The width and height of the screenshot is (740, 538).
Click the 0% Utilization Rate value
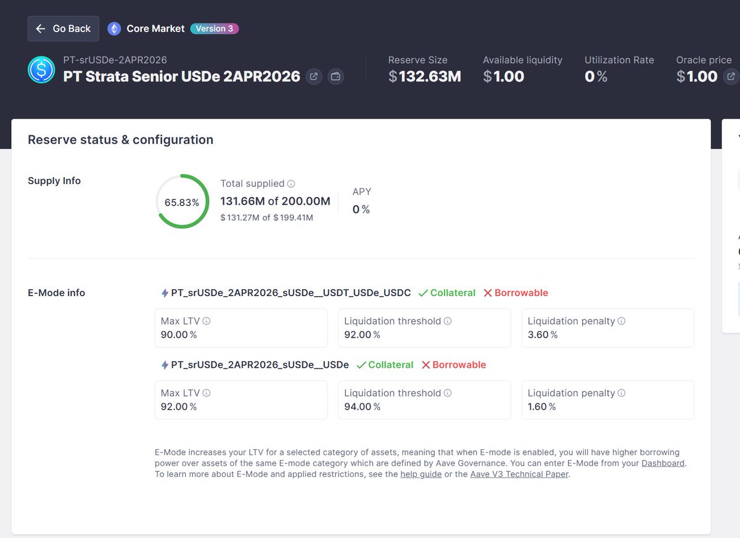coord(596,77)
